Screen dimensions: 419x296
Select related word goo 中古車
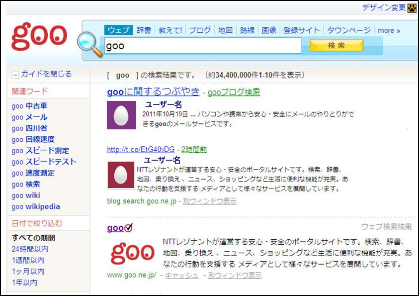tap(29, 106)
